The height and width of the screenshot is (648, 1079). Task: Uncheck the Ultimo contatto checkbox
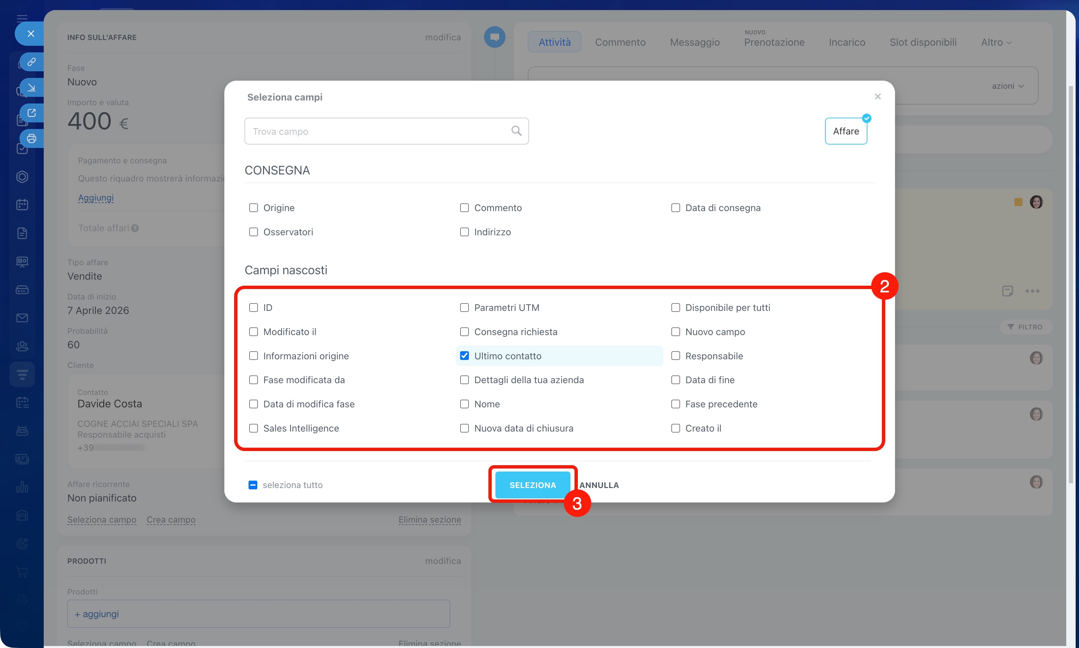pyautogui.click(x=464, y=356)
